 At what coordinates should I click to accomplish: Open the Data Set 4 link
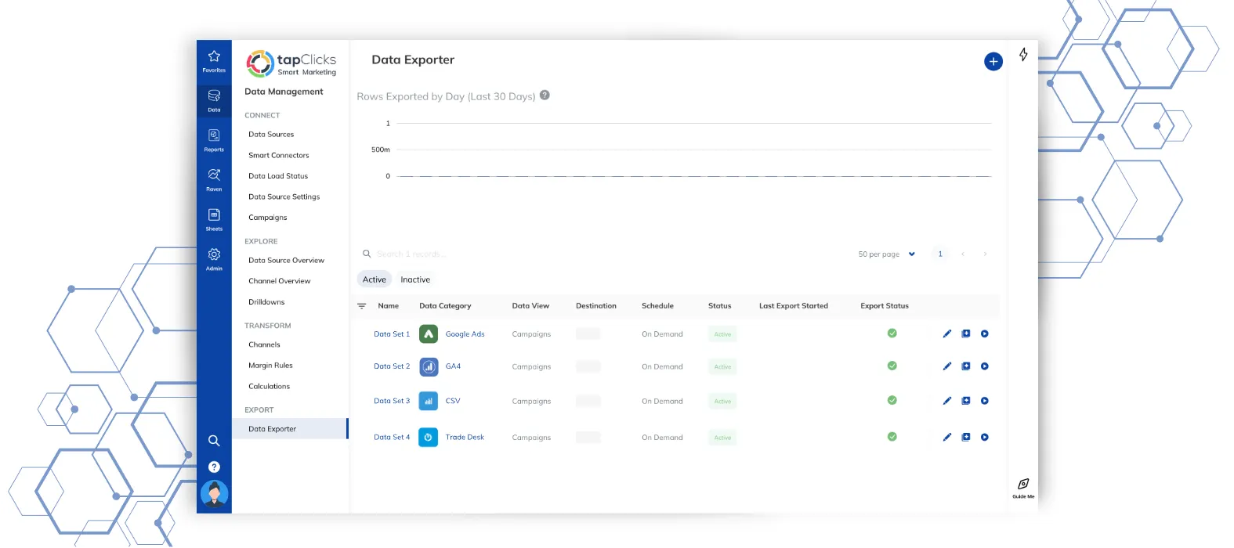tap(392, 437)
